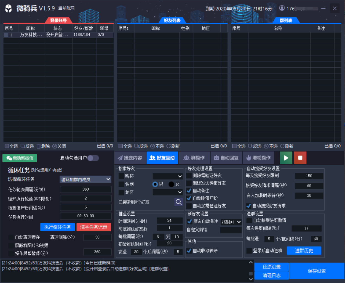The width and height of the screenshot is (345, 283).
Task: Open the 地区 search dropdown
Action: point(168,192)
